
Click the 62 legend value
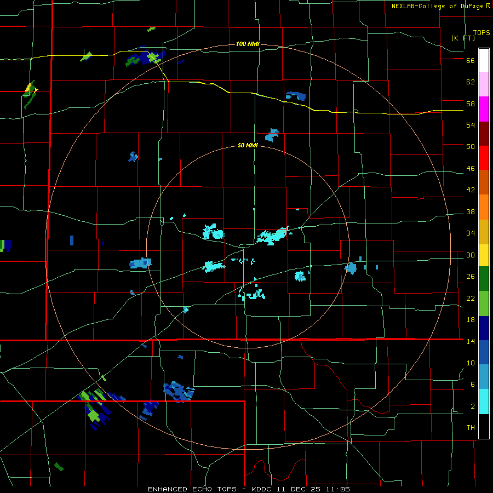click(471, 82)
